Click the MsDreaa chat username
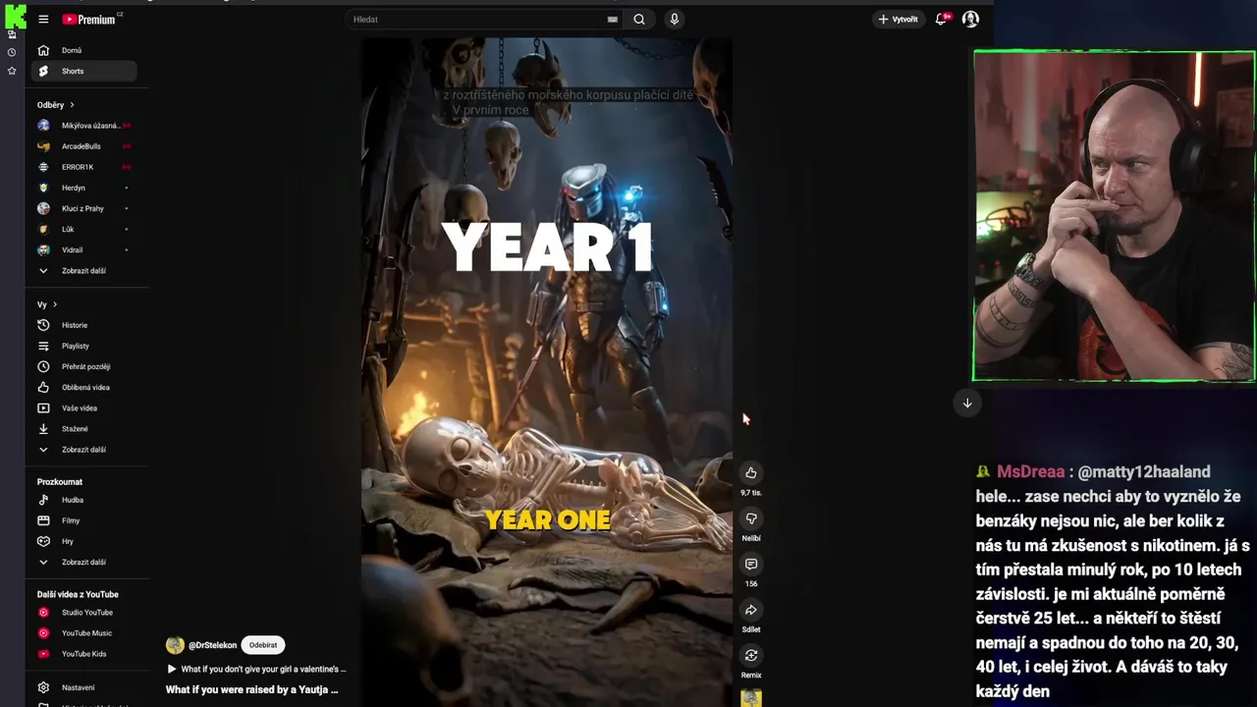 [1031, 471]
